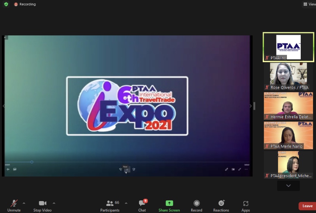This screenshot has width=316, height=213.
Task: Show more participants with down chevron
Action: click(x=288, y=185)
